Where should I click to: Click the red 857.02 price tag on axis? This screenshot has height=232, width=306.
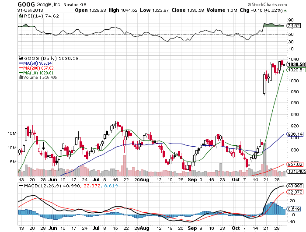click(295, 164)
